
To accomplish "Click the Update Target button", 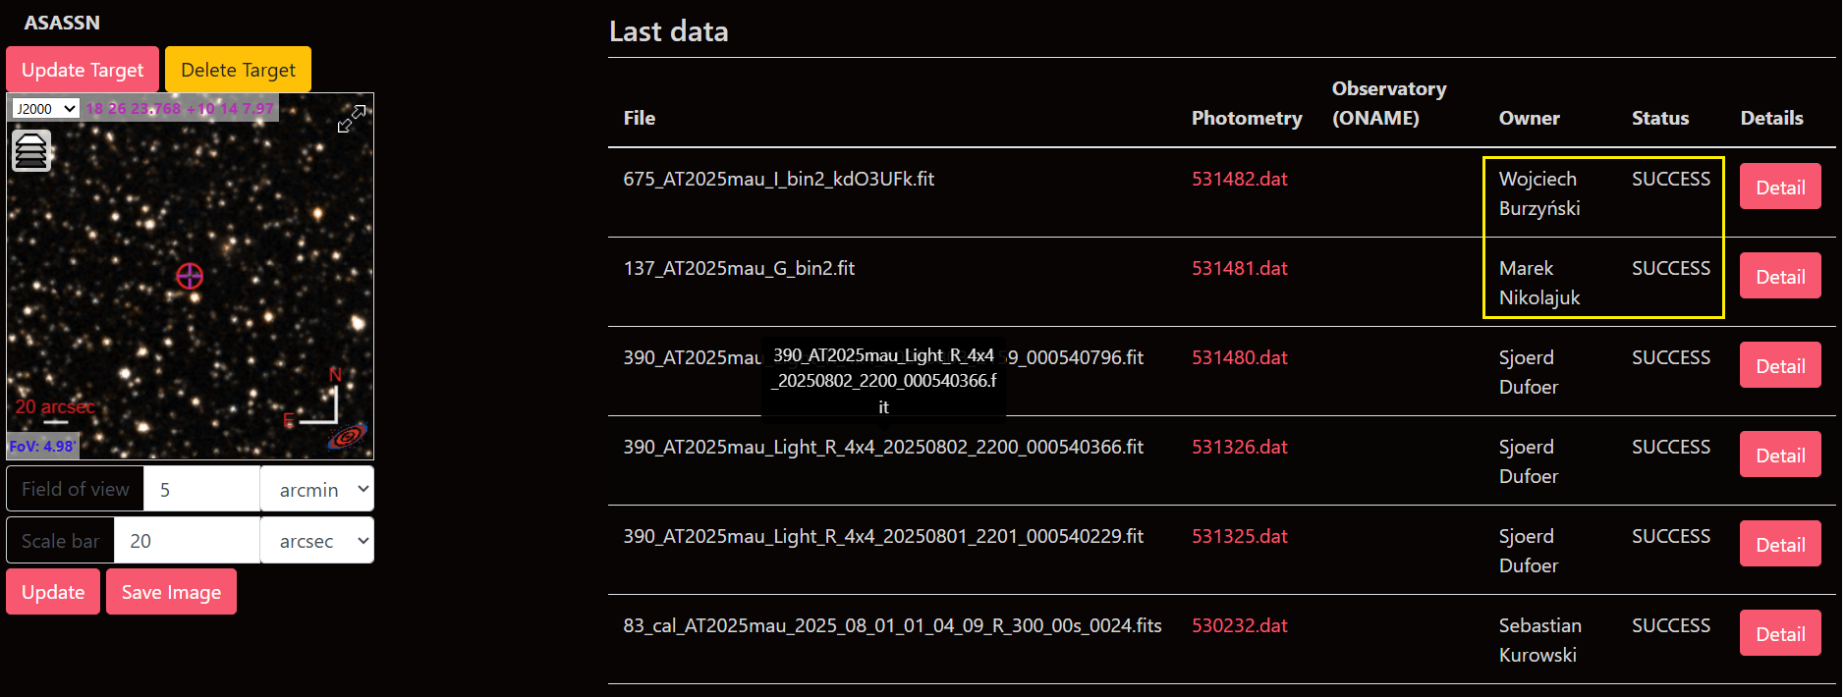I will [83, 70].
